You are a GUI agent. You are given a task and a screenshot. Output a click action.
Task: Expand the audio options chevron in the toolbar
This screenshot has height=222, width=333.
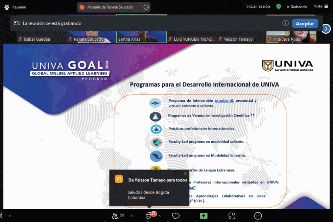tap(10, 216)
